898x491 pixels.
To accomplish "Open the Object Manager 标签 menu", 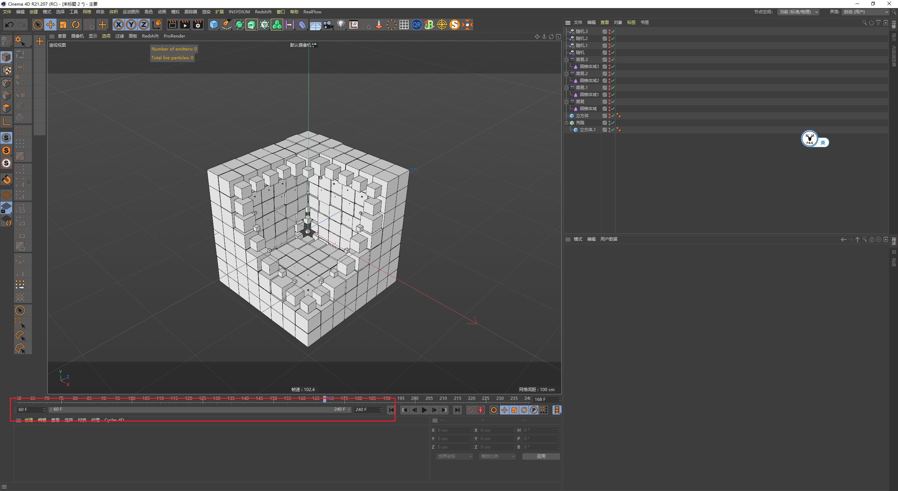I will point(631,22).
